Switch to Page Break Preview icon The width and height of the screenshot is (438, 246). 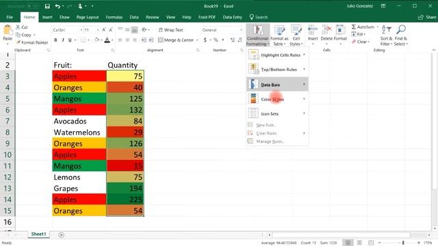tap(371, 243)
